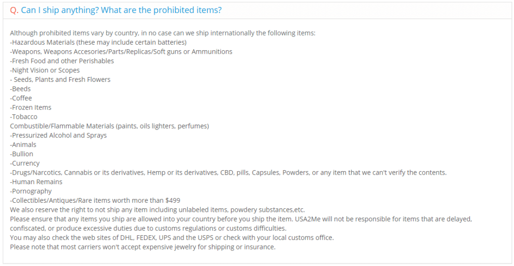Click the Coffee entry in the list
This screenshot has height=266, width=514.
coord(21,98)
